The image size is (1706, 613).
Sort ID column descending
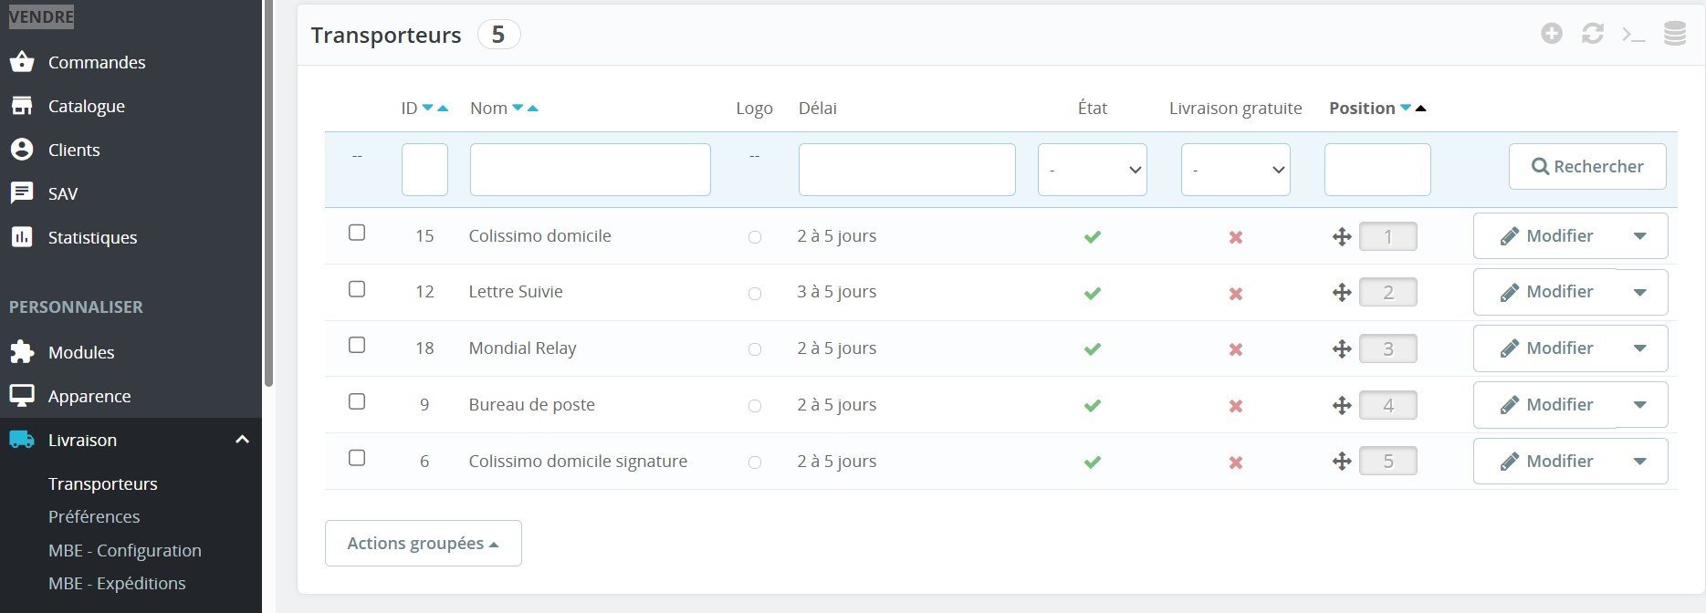pos(427,109)
